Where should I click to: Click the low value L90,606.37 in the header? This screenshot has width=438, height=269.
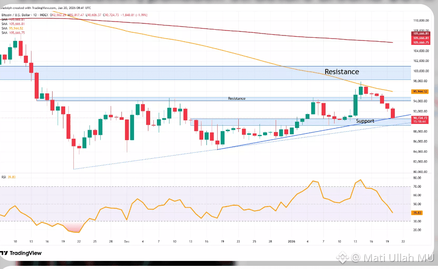coord(93,15)
